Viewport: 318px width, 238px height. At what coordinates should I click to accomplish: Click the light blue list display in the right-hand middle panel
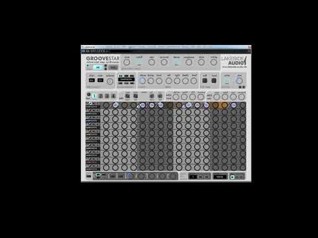pyautogui.click(x=227, y=81)
